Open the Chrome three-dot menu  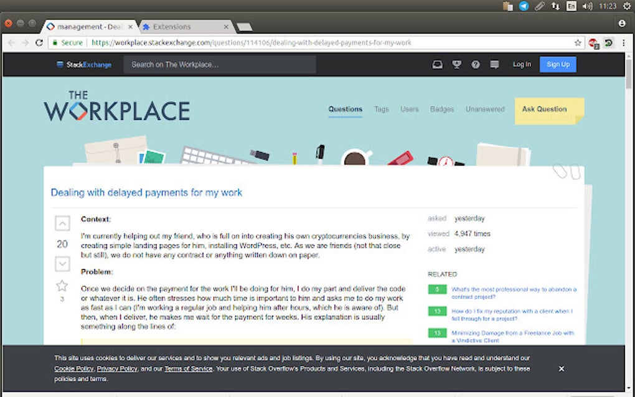click(x=624, y=43)
